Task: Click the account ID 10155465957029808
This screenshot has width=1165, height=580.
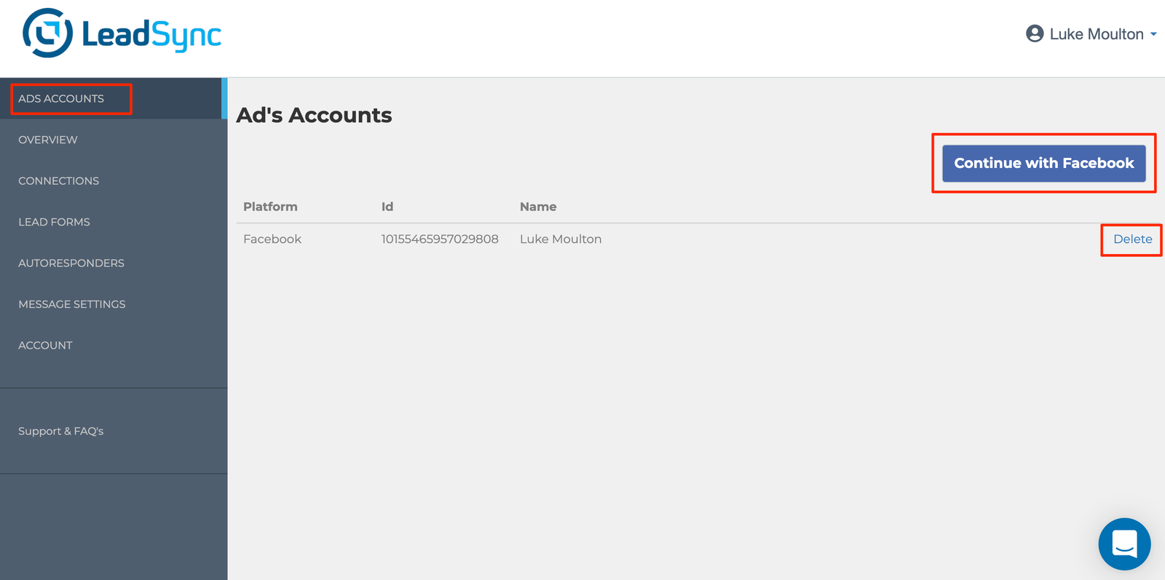Action: (440, 239)
